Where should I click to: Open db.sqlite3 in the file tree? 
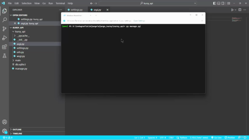pos(20,65)
